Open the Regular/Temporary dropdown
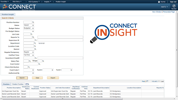Viewport: 178px width, 100px height. [x=29, y=52]
